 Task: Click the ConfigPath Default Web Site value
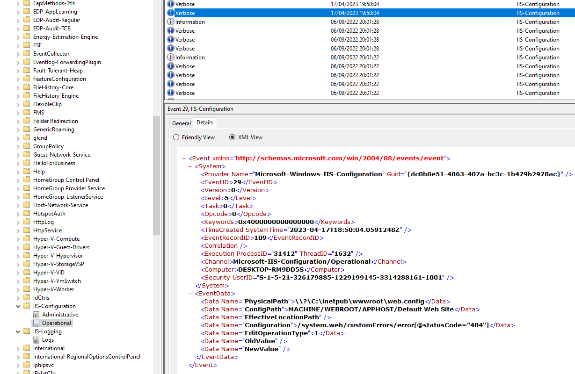tap(371, 309)
